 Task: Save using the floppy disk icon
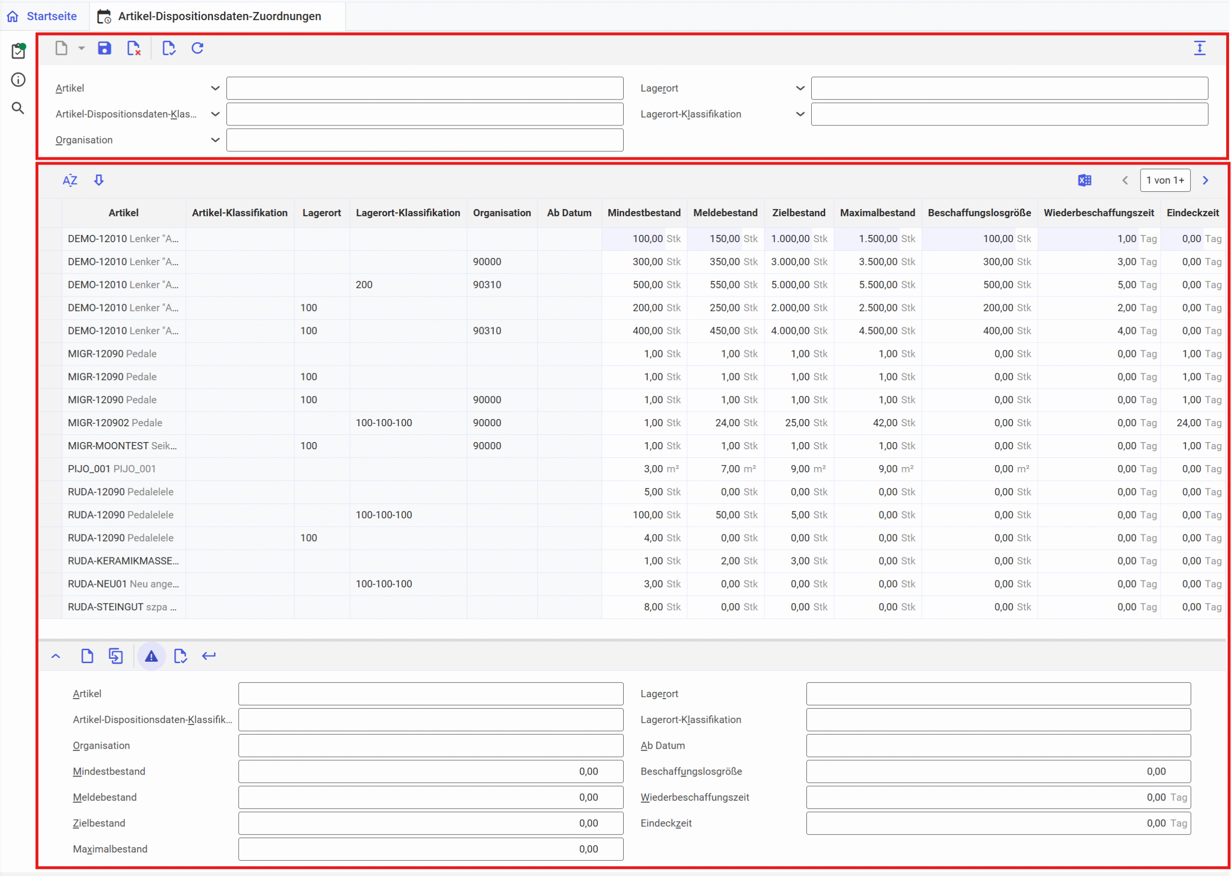point(104,48)
